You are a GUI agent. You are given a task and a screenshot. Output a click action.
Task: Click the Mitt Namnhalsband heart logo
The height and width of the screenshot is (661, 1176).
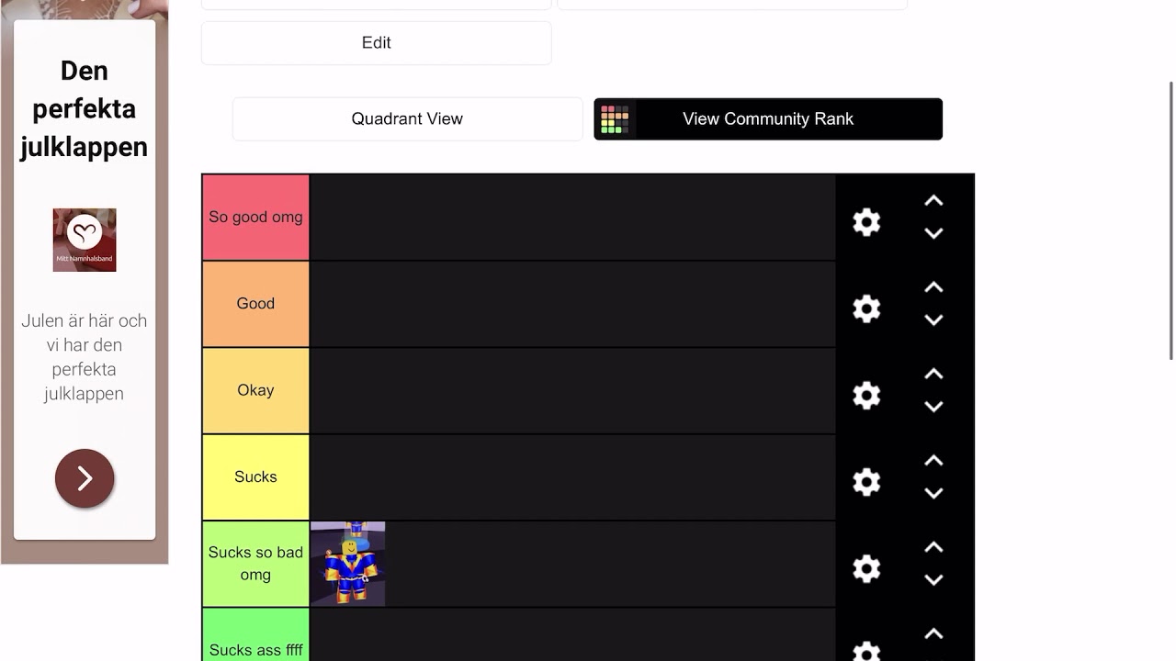pos(85,240)
